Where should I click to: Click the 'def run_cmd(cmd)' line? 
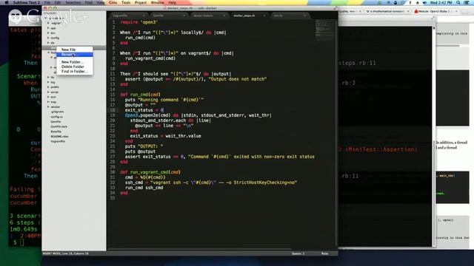pyautogui.click(x=140, y=95)
